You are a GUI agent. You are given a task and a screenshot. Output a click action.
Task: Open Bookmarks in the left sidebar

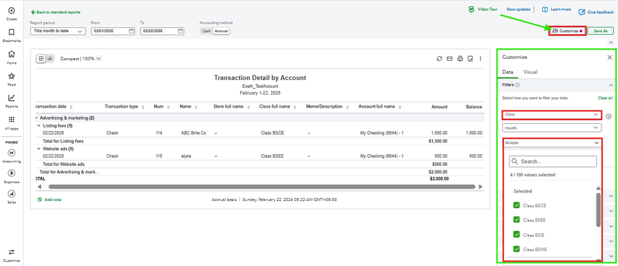click(11, 35)
